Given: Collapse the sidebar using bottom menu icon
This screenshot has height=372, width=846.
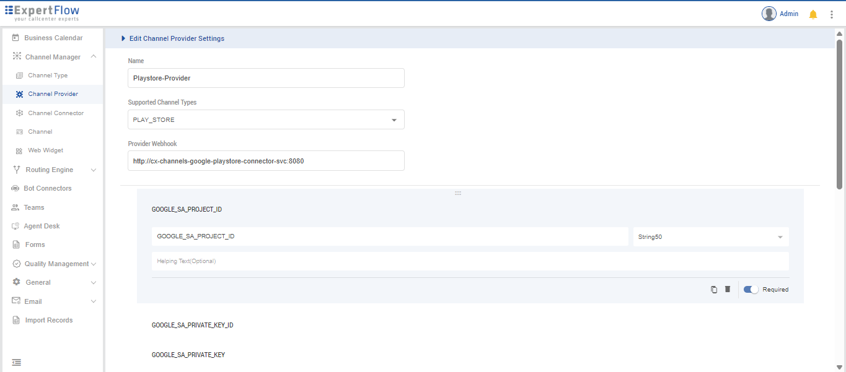Looking at the screenshot, I should 17,362.
